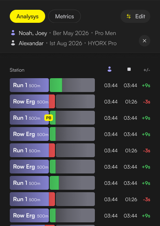160x226 pixels.
Task: Click the white athlete icon beside Alexandar
Action: click(13, 43)
